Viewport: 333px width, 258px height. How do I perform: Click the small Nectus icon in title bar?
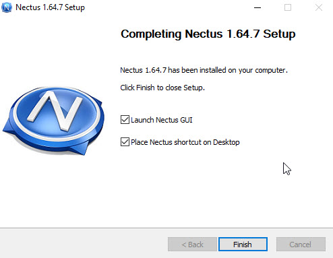point(7,7)
